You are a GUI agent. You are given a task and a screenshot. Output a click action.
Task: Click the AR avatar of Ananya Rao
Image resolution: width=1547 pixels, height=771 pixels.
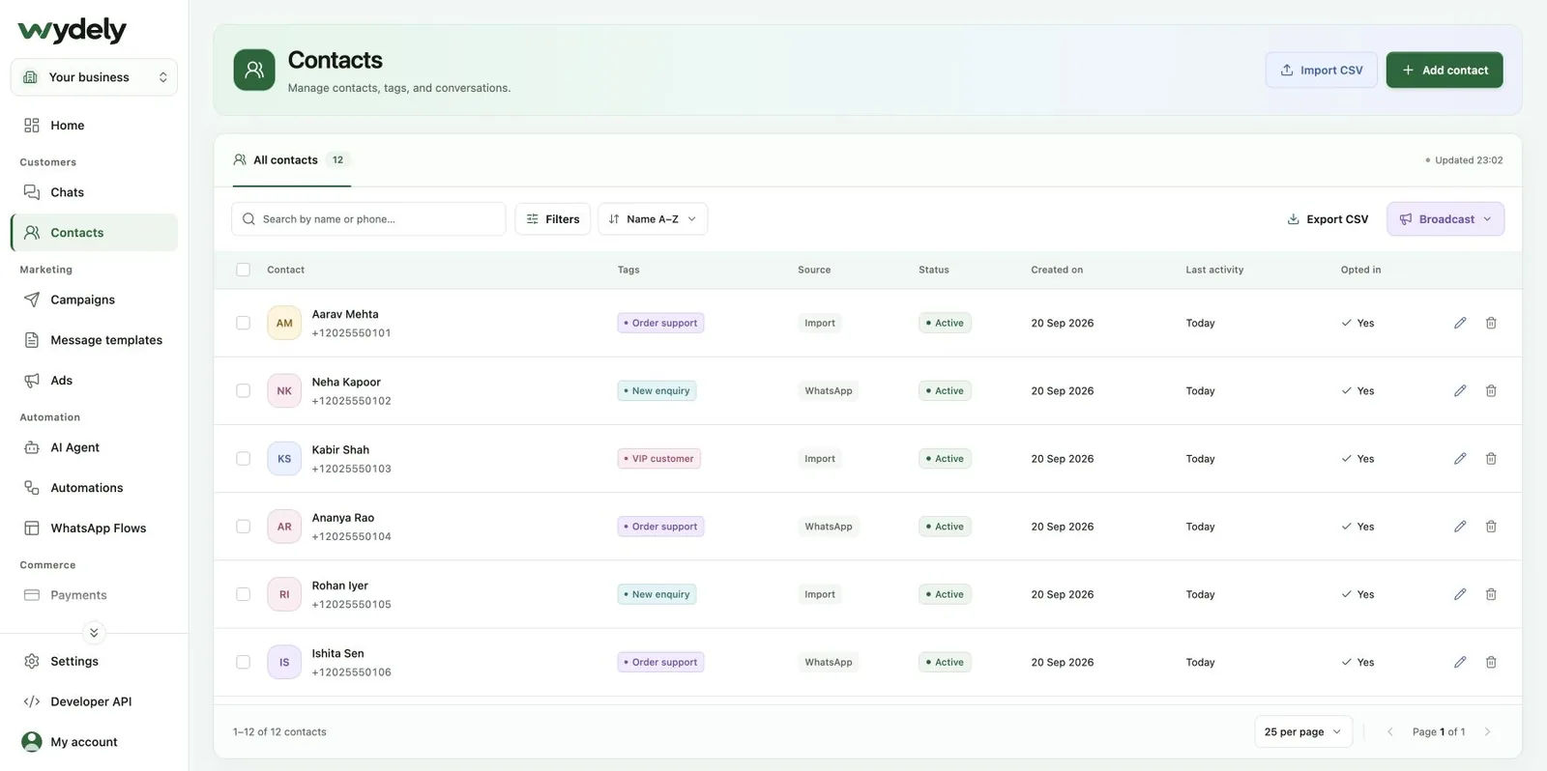pyautogui.click(x=284, y=527)
